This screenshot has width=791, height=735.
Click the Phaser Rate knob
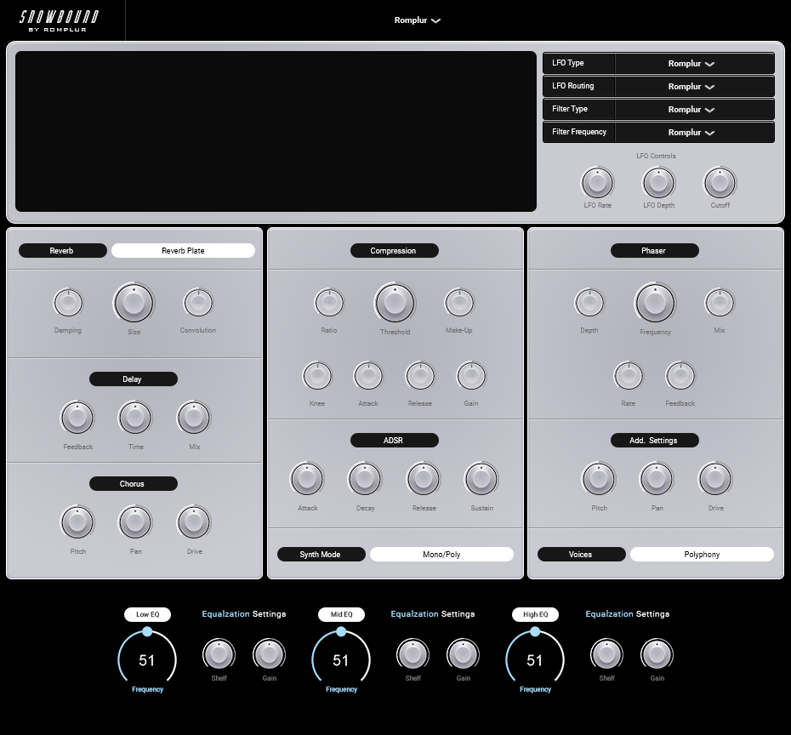pyautogui.click(x=629, y=376)
